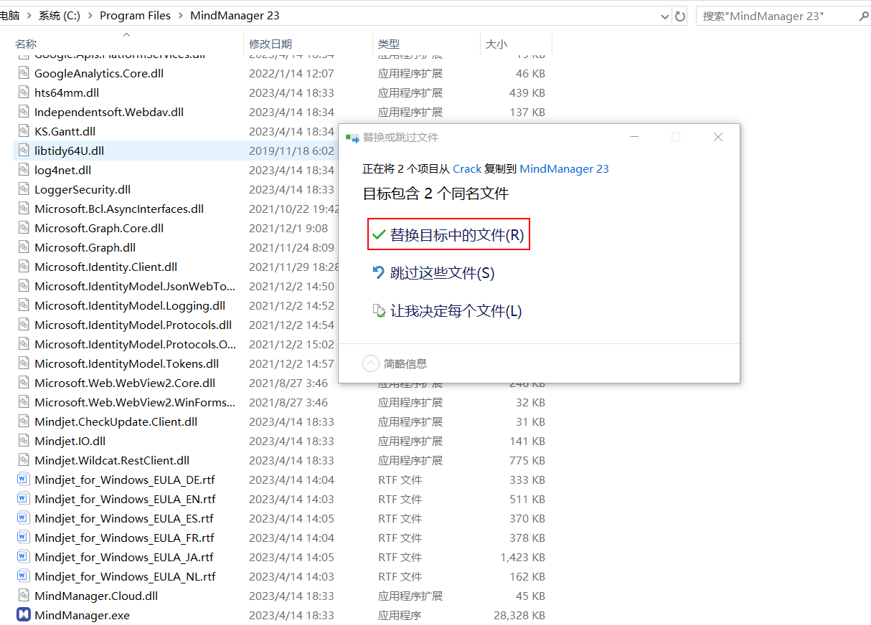Select the file icon of KS.Gantt.dll
Image resolution: width=871 pixels, height=625 pixels.
pos(23,131)
